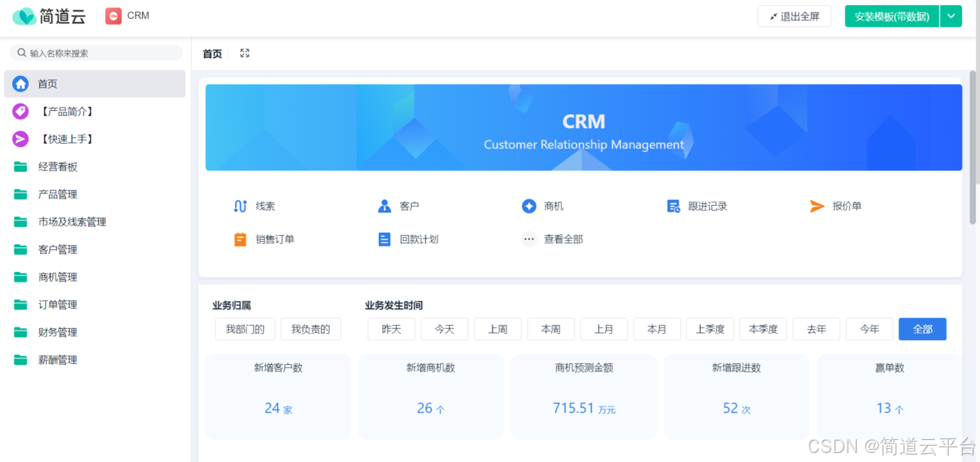The image size is (980, 462).
Task: Click the 【产品简介】 tag icon
Action: 20,111
